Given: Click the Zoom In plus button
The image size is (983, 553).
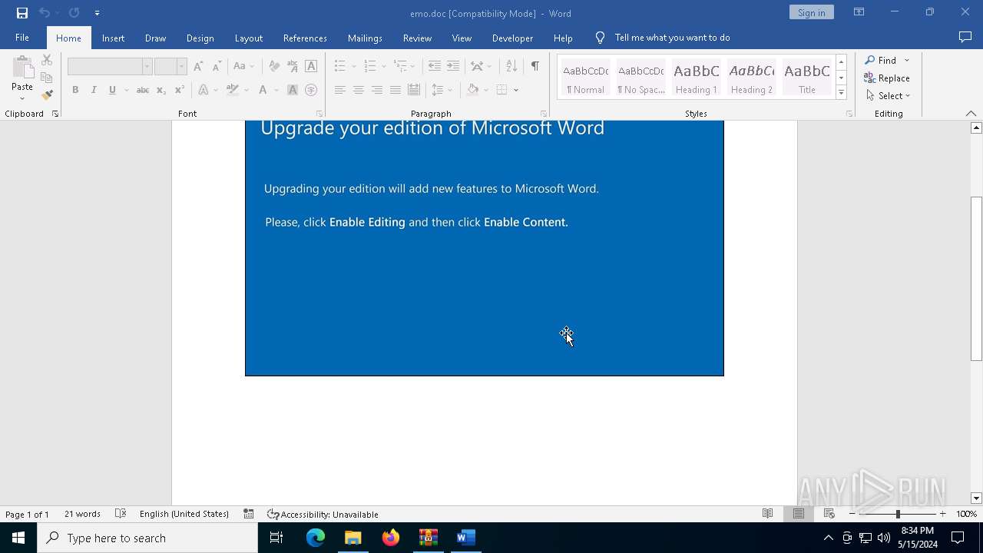Looking at the screenshot, I should pyautogui.click(x=942, y=514).
